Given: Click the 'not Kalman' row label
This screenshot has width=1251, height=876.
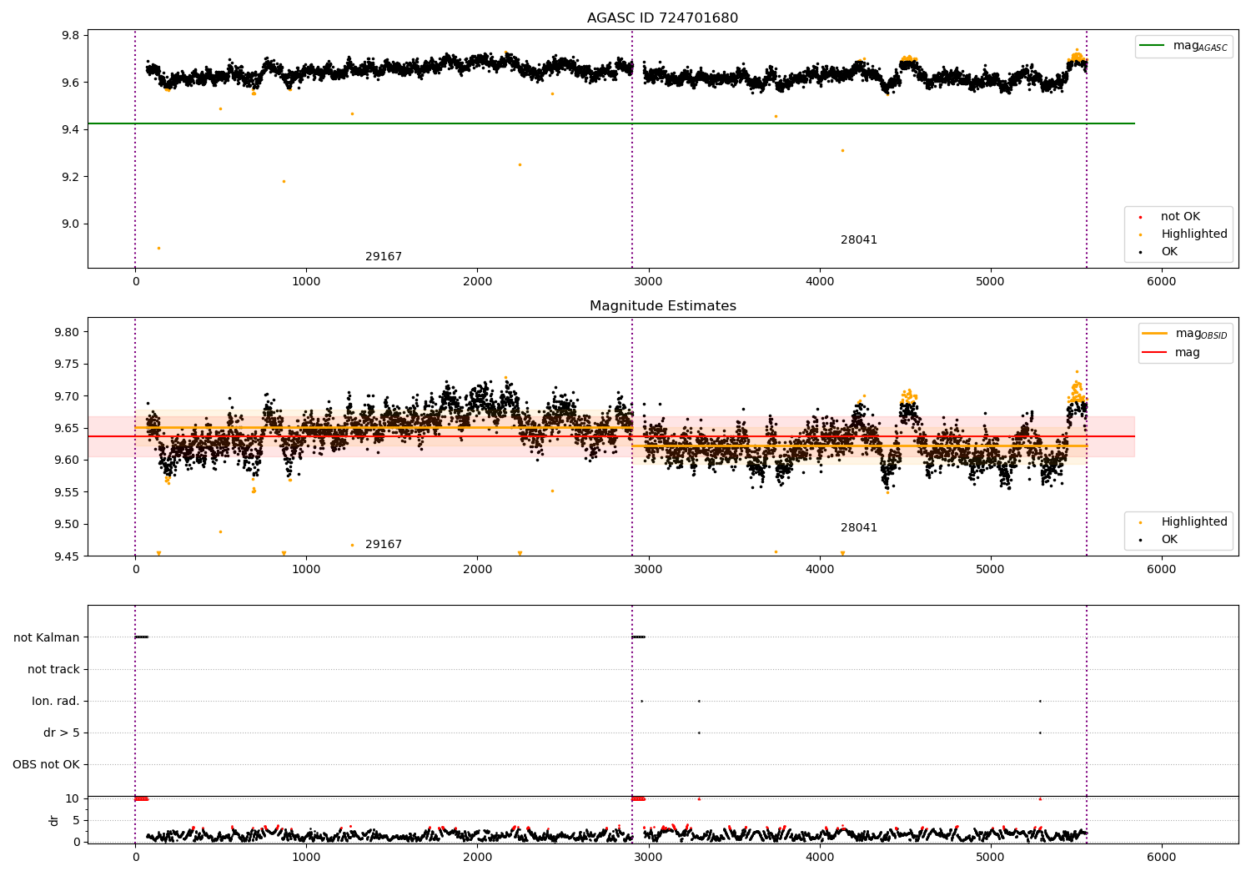Looking at the screenshot, I should (47, 638).
